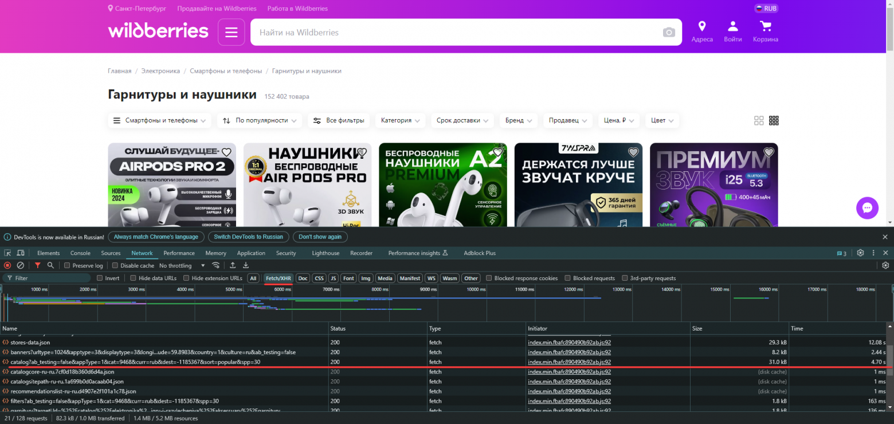The image size is (894, 424).
Task: Open the No throttling dropdown
Action: pyautogui.click(x=182, y=265)
